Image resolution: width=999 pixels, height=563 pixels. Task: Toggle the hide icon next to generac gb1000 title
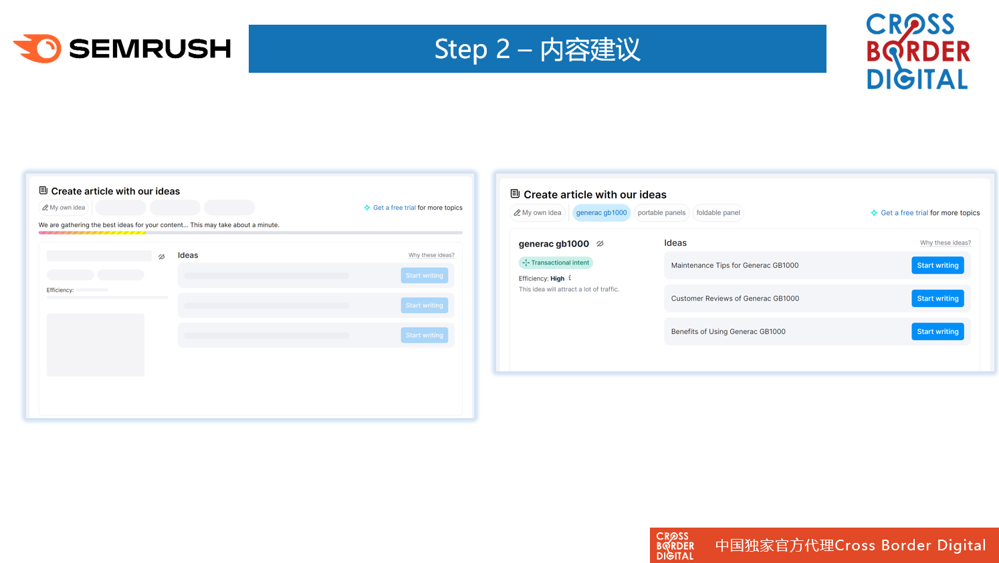600,244
